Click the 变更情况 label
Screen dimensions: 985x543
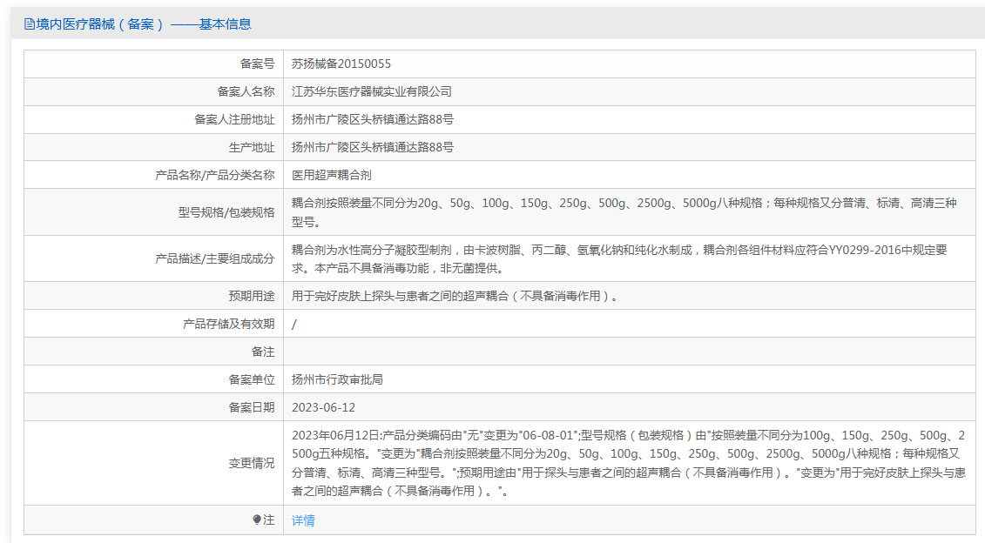252,463
